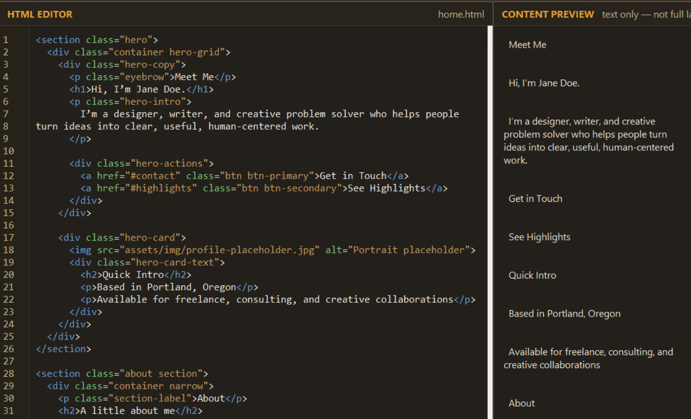
Task: Click the section class="hero" opening tag
Action: [97, 40]
